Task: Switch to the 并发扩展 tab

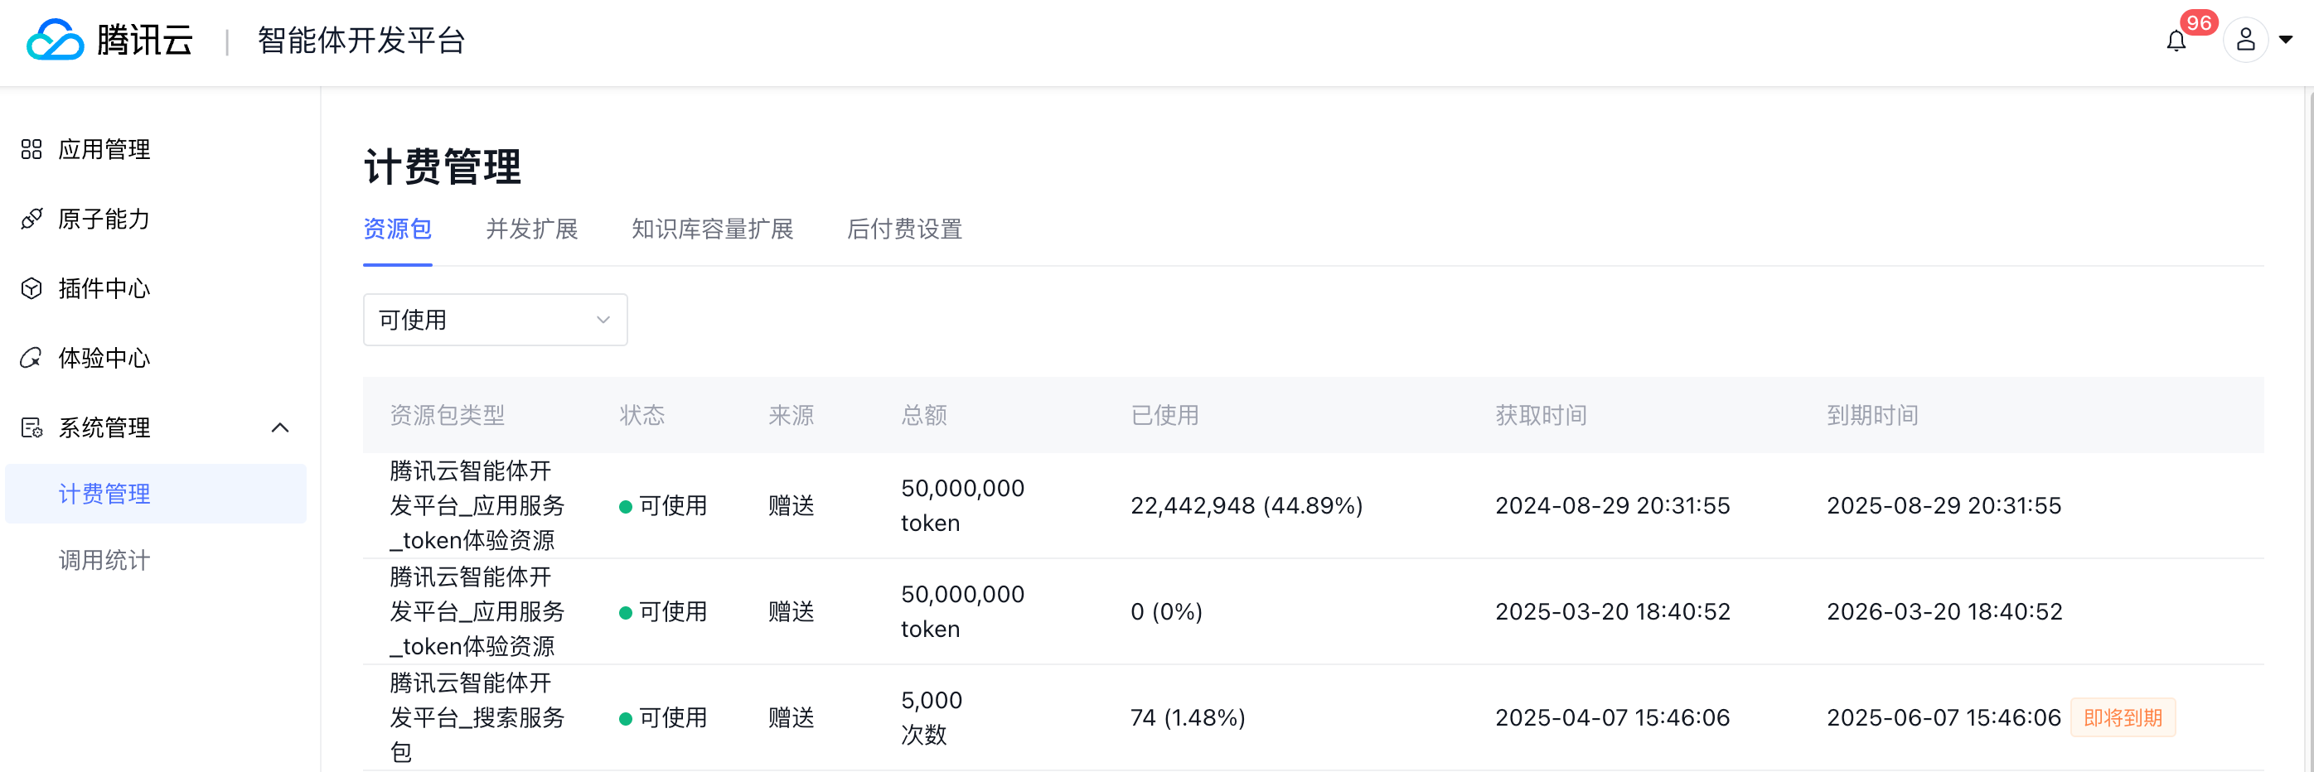Action: 532,229
